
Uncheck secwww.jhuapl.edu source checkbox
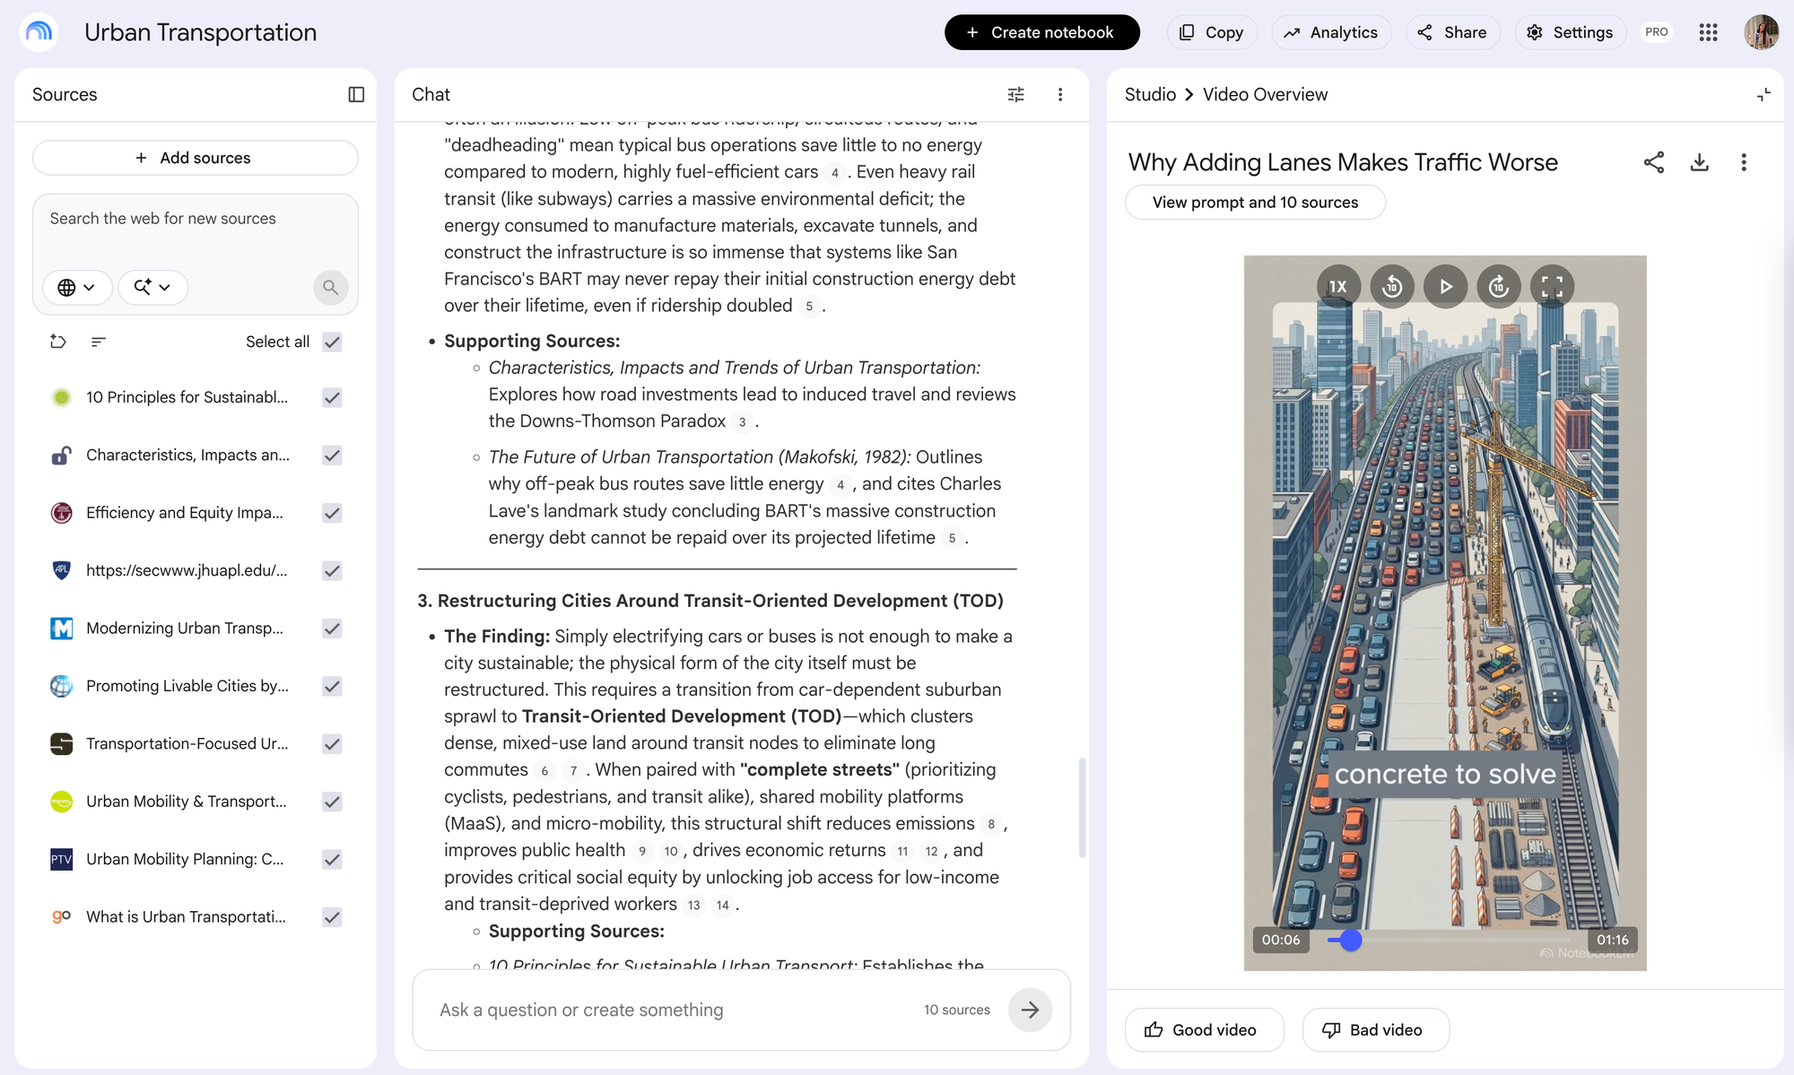332,570
